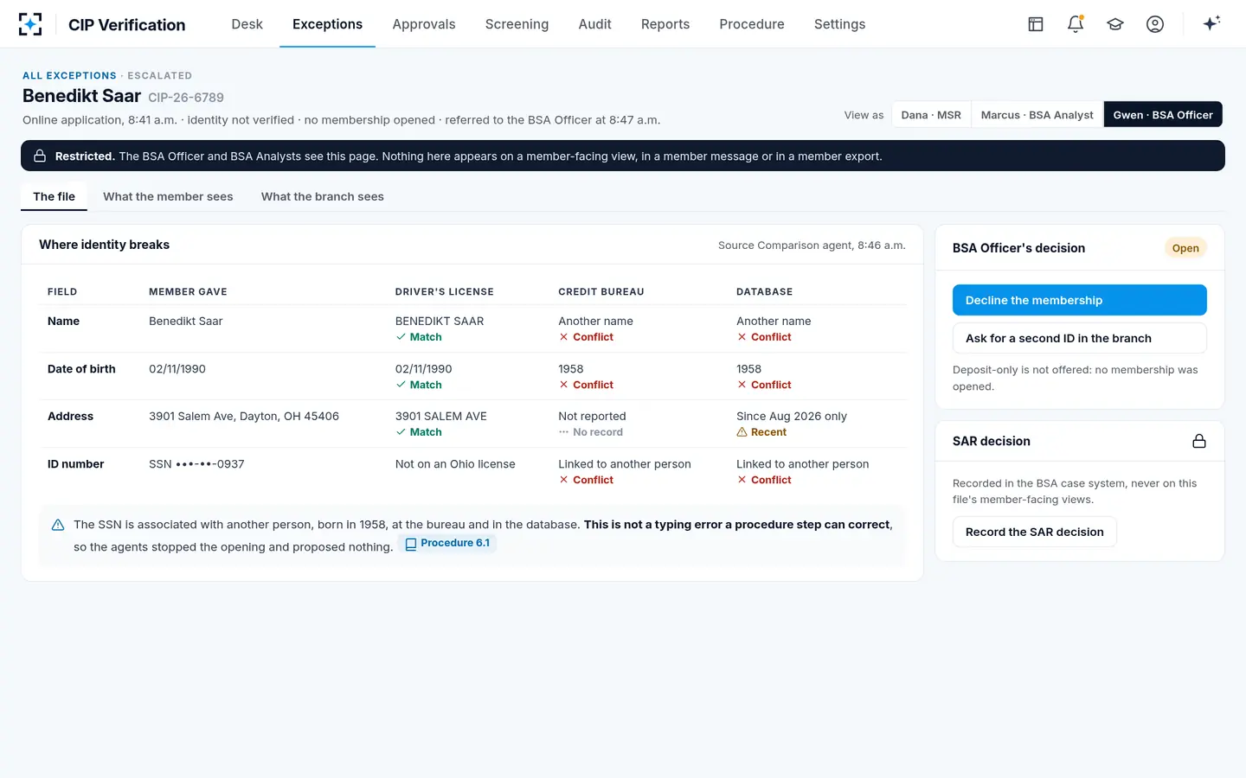Viewport: 1246px width, 778px height.
Task: Click 'Not on an Ohio license' cell
Action: click(x=455, y=464)
